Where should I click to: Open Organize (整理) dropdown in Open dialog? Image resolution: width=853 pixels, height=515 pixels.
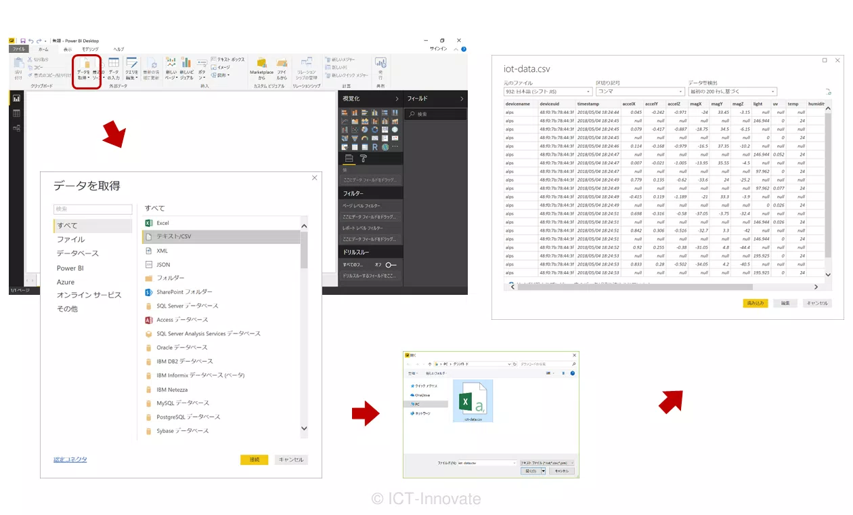coord(412,373)
